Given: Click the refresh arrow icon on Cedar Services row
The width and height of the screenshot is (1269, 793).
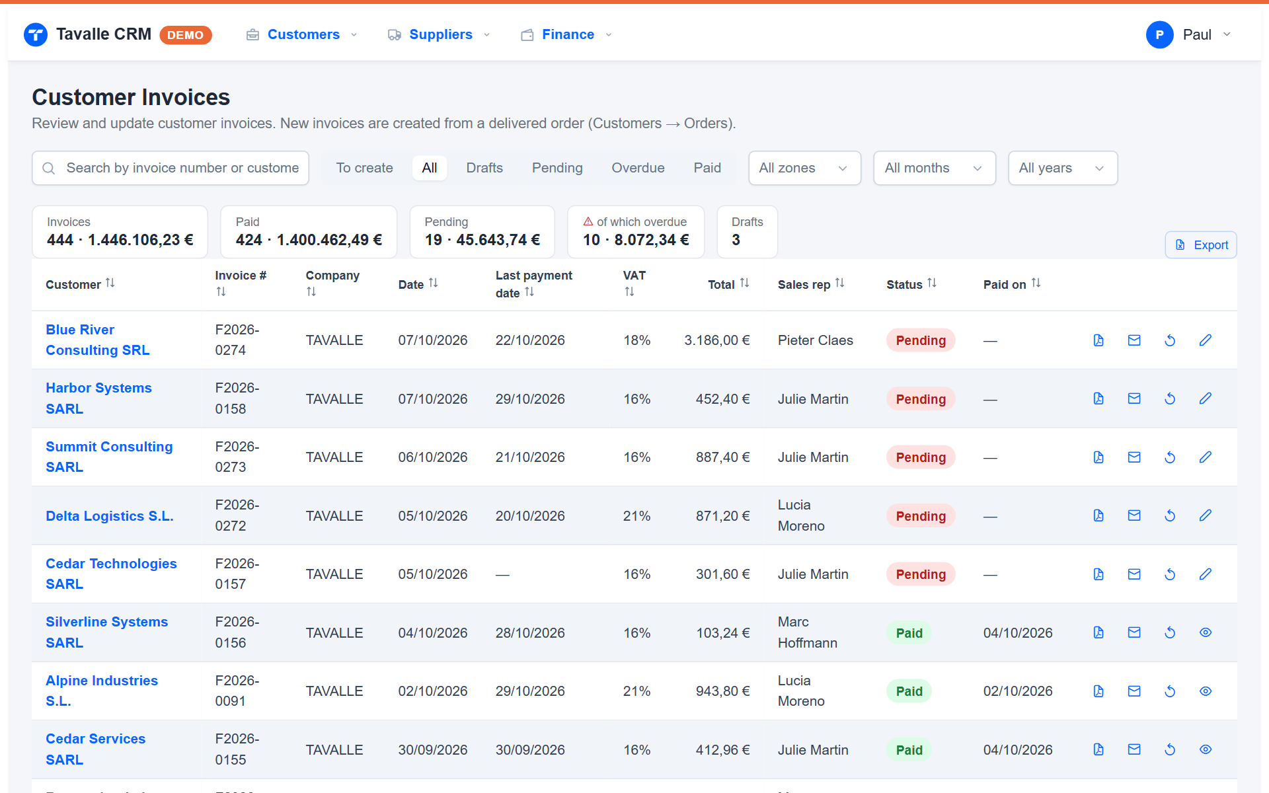Looking at the screenshot, I should pos(1170,749).
